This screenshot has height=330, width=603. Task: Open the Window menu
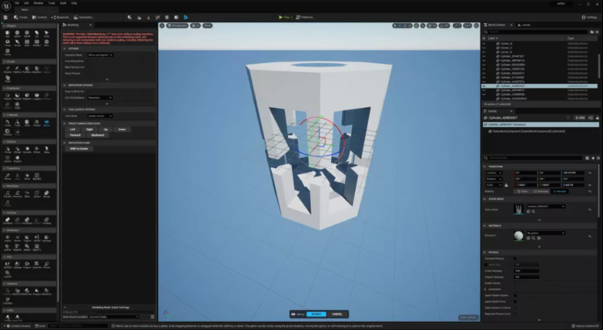coord(38,3)
